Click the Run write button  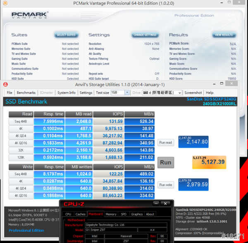[x=166, y=185]
